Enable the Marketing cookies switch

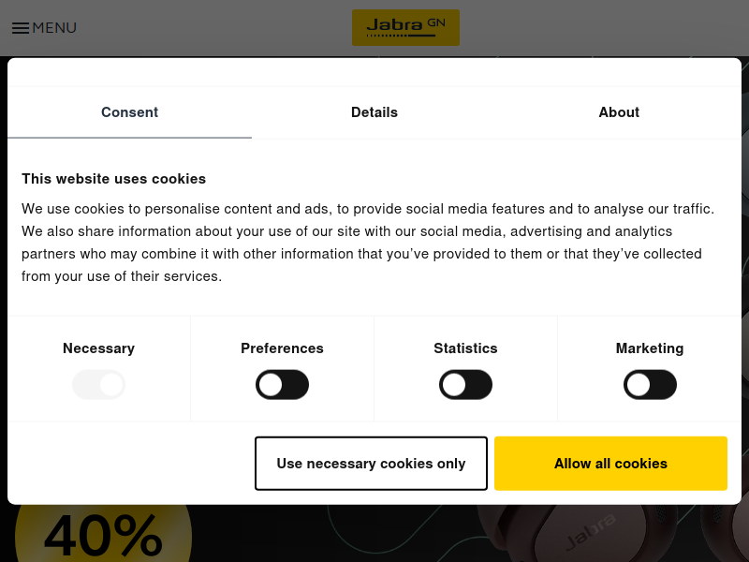click(650, 385)
